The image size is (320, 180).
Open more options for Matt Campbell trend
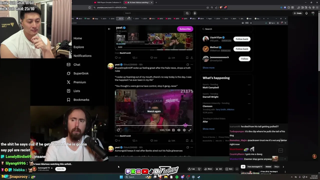click(x=249, y=85)
